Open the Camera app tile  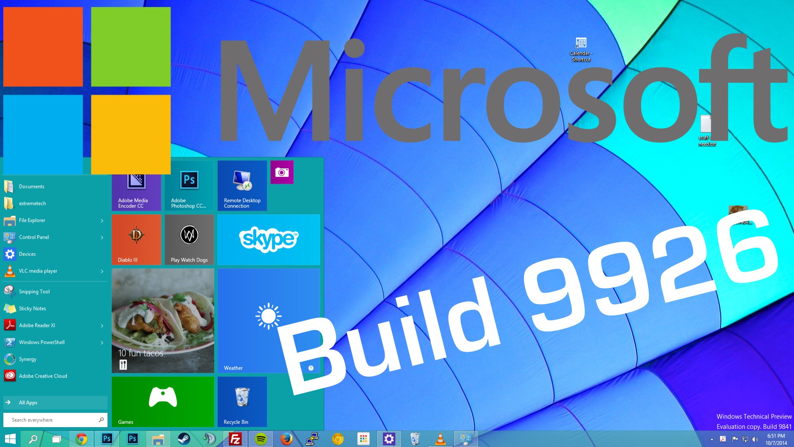282,172
